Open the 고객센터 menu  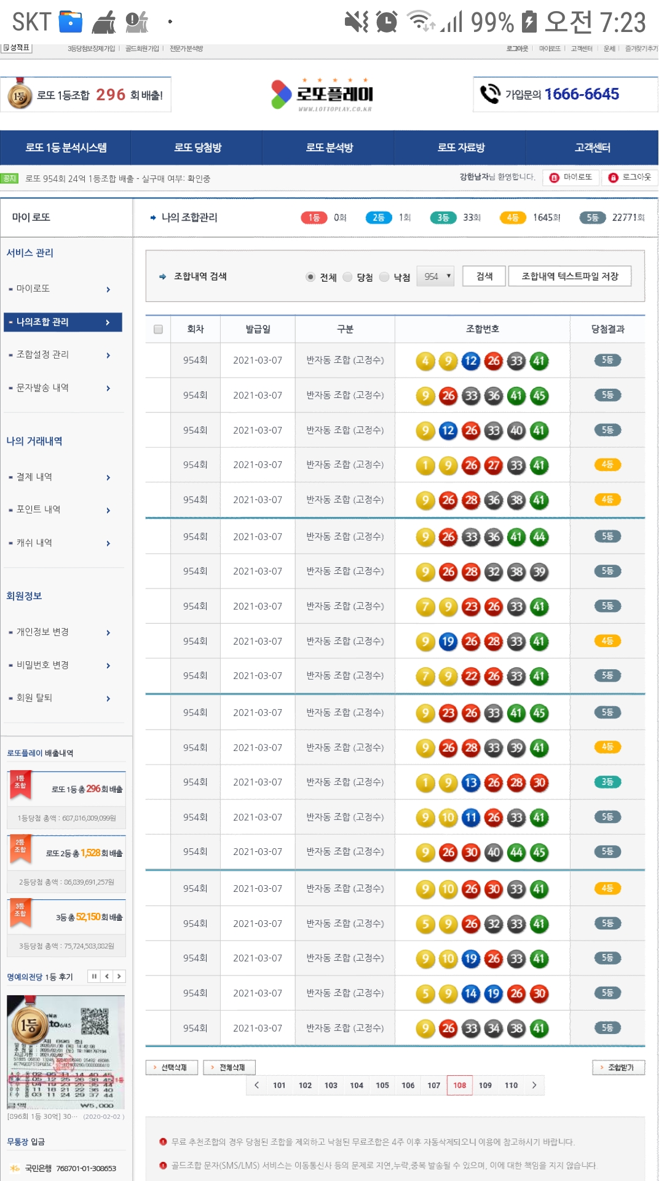pos(592,148)
